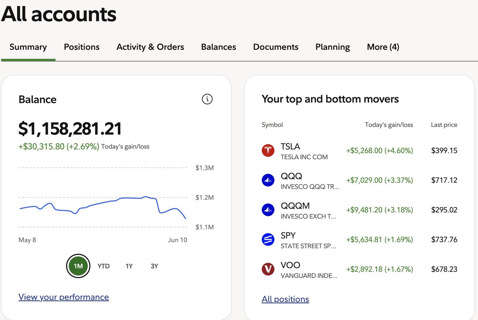Switch to the Planning tab

333,47
